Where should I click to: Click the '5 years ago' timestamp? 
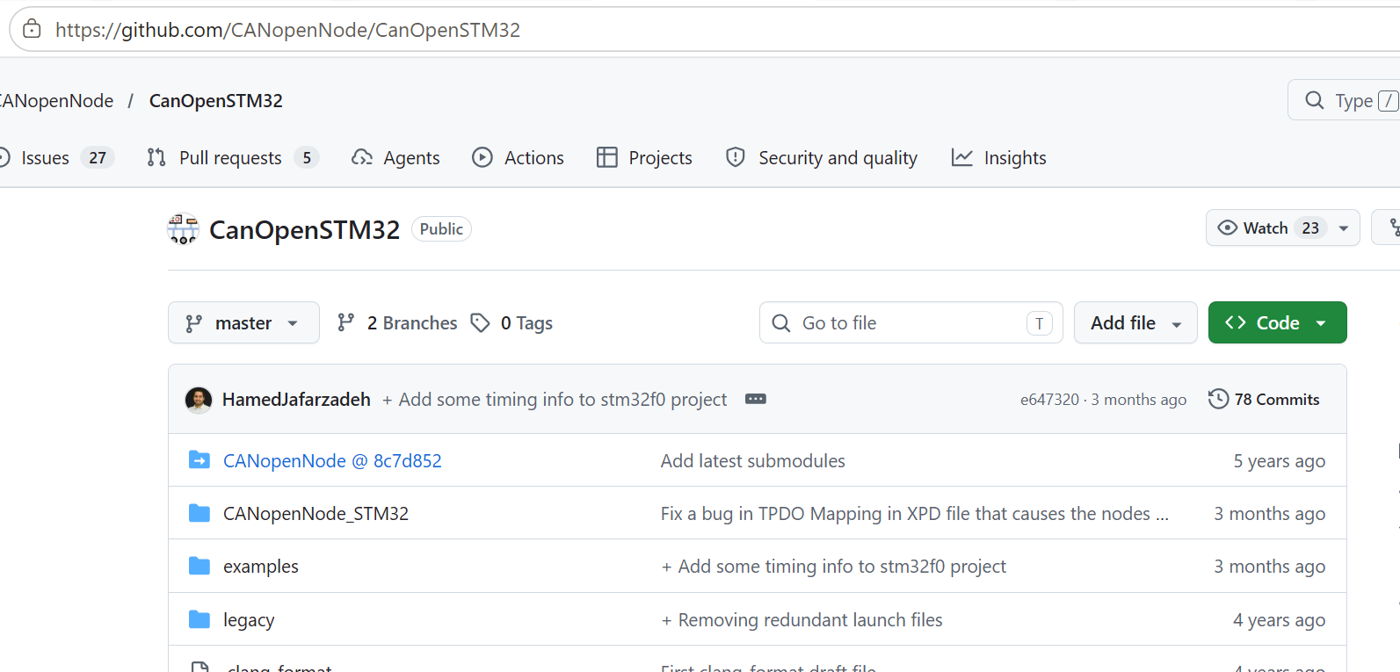[x=1279, y=461]
